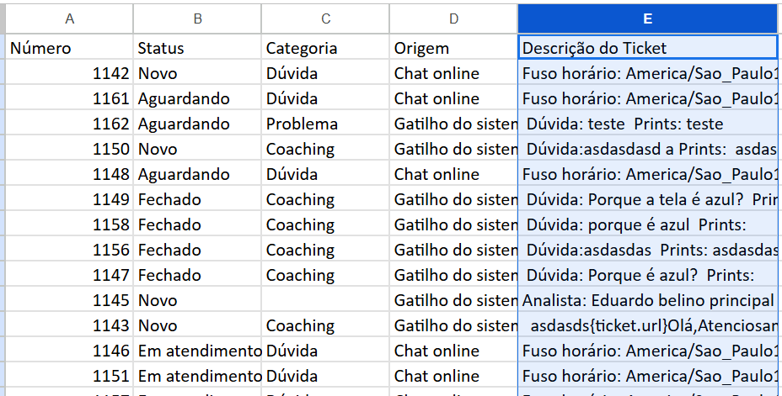The height and width of the screenshot is (396, 782).
Task: Select the Número header cell
Action: [x=69, y=48]
